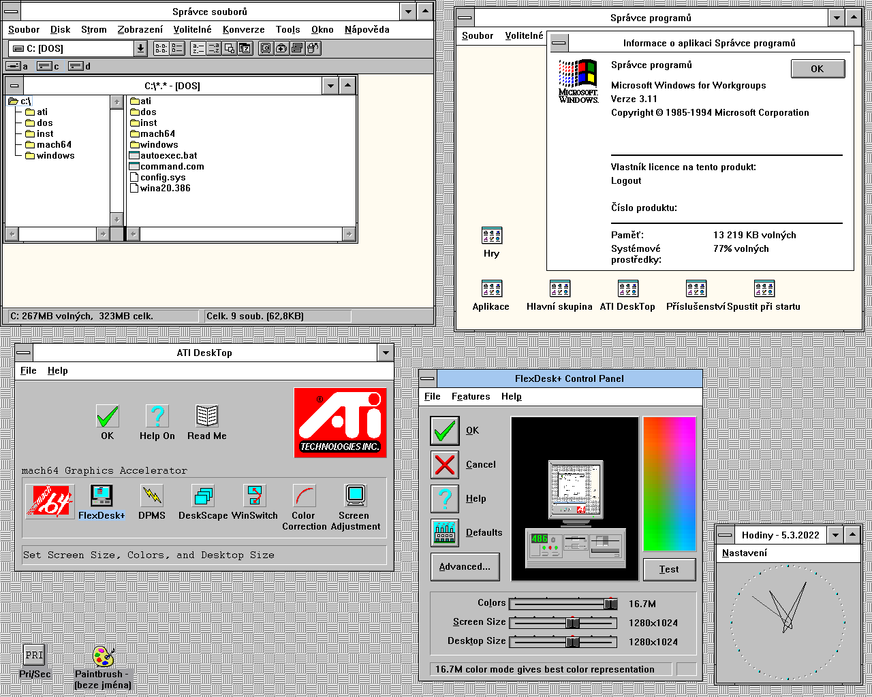
Task: Select the Screen Adjustment icon
Action: click(355, 496)
